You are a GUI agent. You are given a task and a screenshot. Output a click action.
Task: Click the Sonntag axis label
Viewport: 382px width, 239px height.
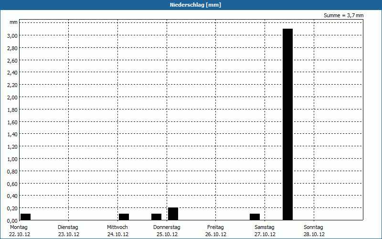[313, 228]
